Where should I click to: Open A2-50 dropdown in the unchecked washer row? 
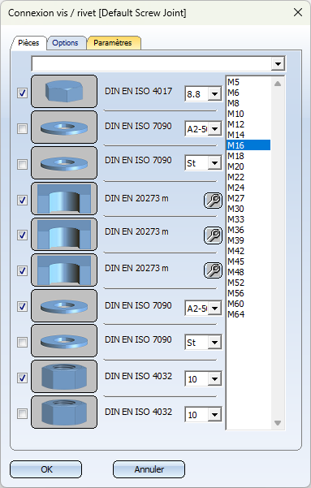(215, 128)
